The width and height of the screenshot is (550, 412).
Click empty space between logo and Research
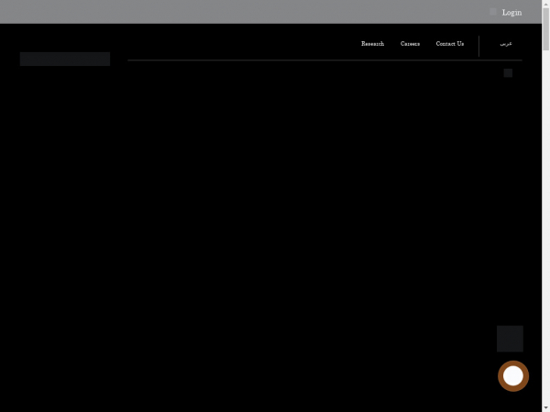[x=229, y=44]
